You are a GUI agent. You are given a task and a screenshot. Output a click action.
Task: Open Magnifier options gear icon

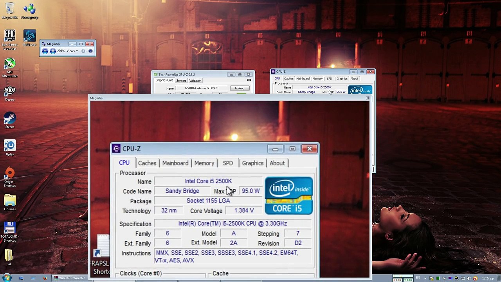[x=83, y=51]
